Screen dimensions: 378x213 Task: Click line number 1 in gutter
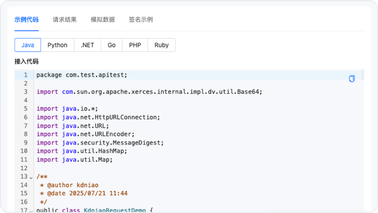pyautogui.click(x=25, y=75)
